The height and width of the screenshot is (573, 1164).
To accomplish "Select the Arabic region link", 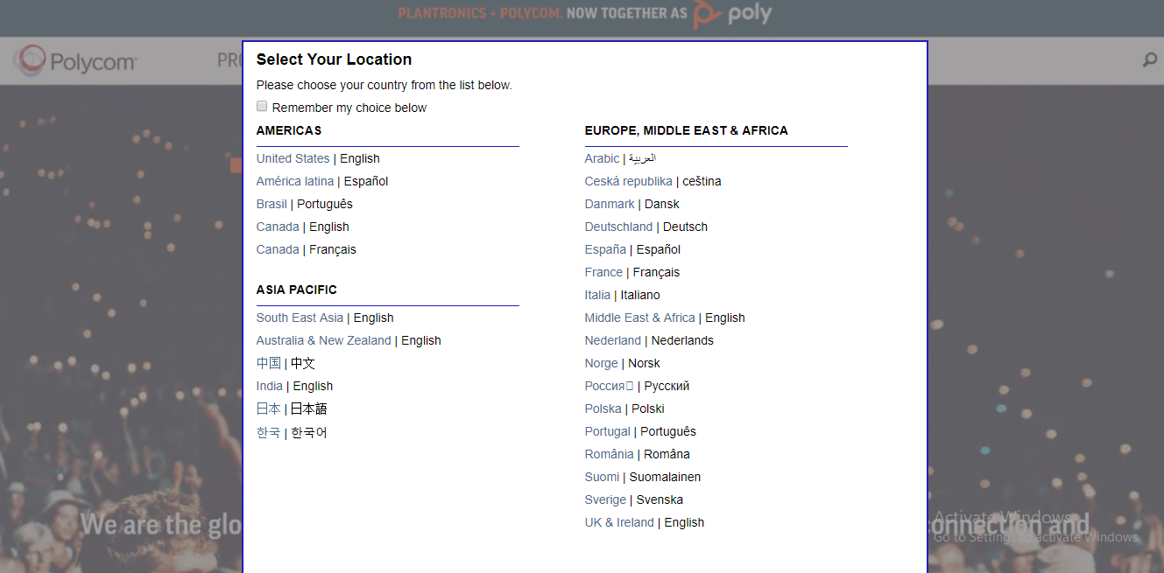I will point(602,158).
